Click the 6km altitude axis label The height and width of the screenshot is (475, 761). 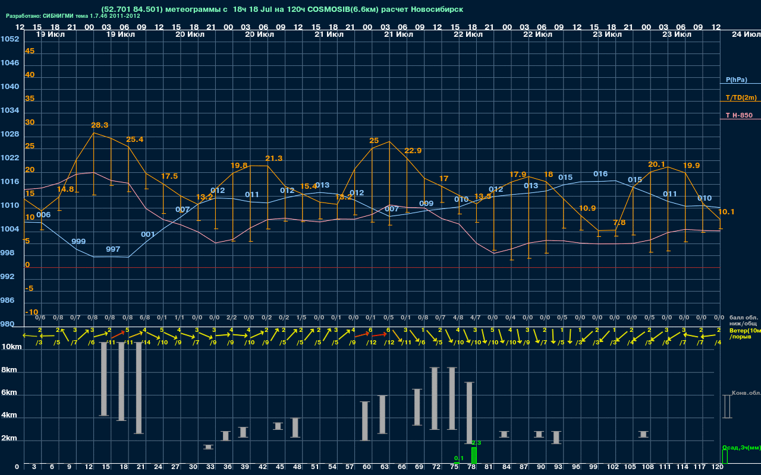click(9, 393)
